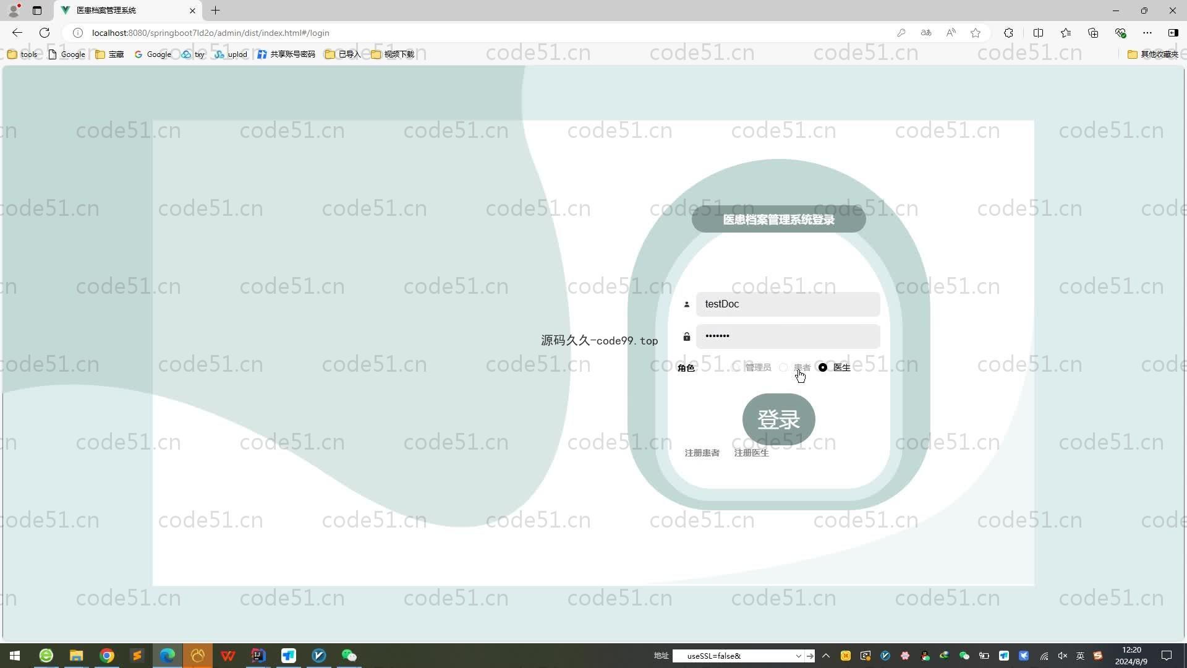Click the taskbar address go arrow
Image resolution: width=1187 pixels, height=668 pixels.
tap(810, 656)
